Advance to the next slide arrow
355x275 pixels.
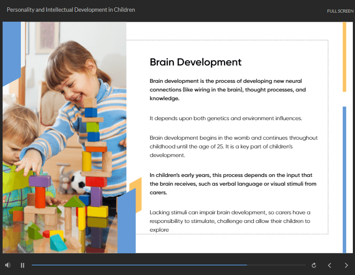(346, 265)
